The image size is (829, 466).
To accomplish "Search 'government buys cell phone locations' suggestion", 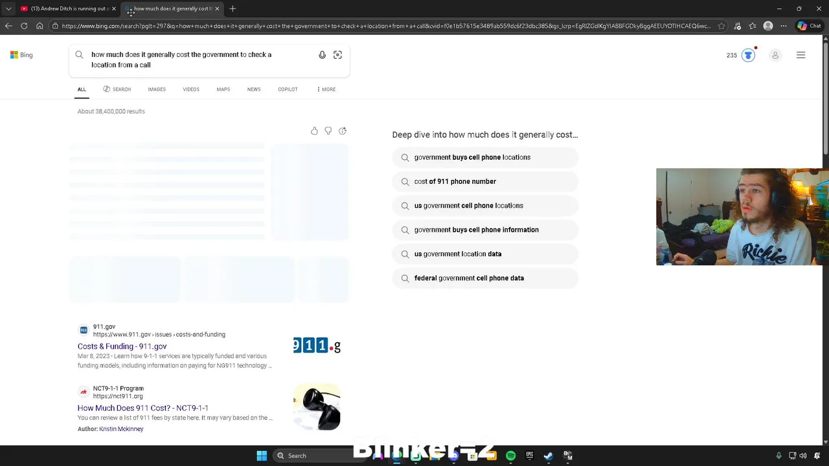I will [x=485, y=157].
